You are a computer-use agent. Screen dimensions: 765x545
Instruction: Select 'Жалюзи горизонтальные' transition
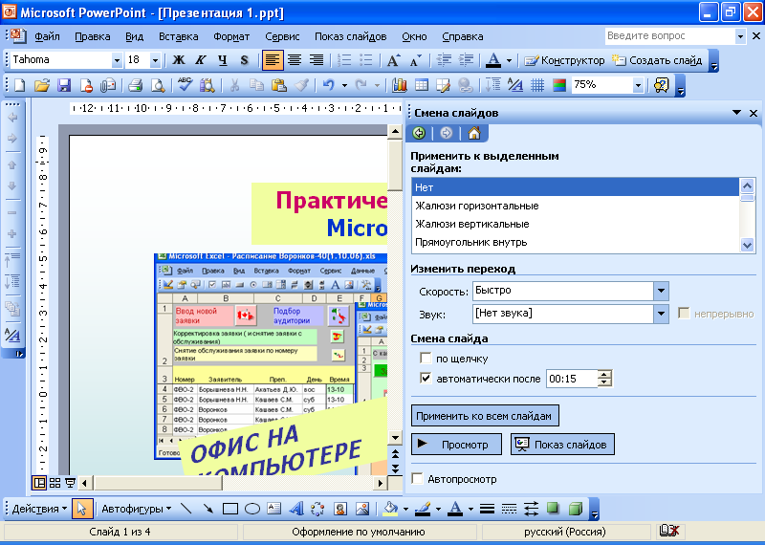[x=576, y=206]
